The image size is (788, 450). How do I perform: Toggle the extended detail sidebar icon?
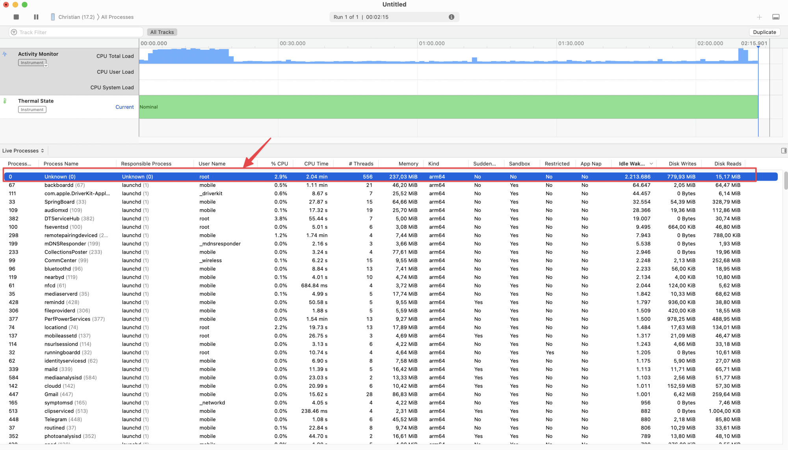[784, 151]
